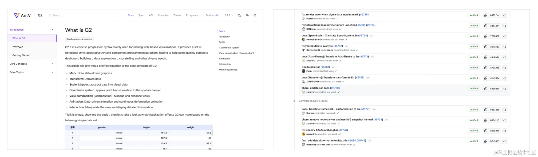Screen dimensions: 538x157
Task: Expand the Core Concepts section
Action: click(53, 64)
